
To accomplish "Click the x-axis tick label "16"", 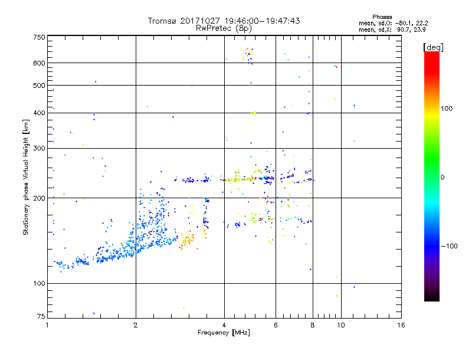I will pos(401,325).
